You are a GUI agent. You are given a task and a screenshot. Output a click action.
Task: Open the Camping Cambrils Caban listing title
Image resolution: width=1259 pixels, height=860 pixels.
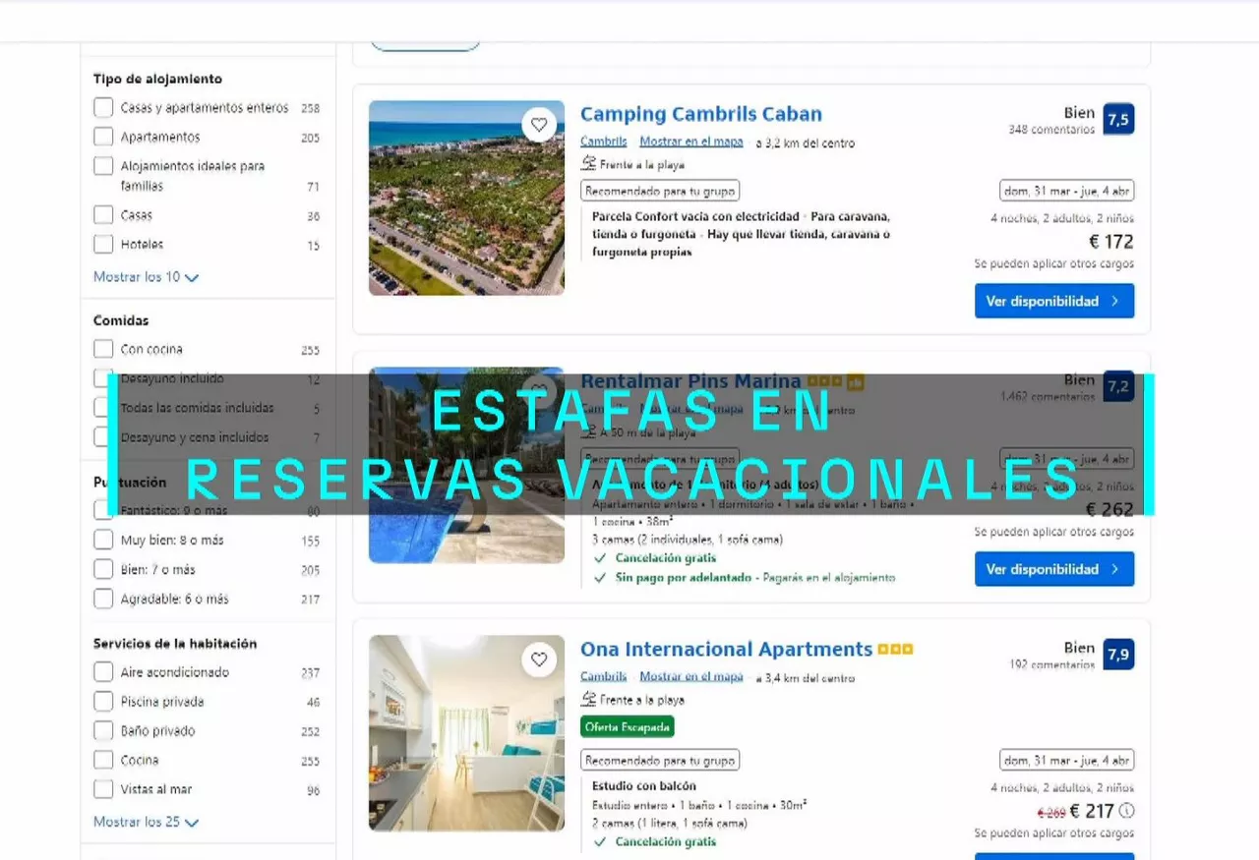click(x=701, y=114)
